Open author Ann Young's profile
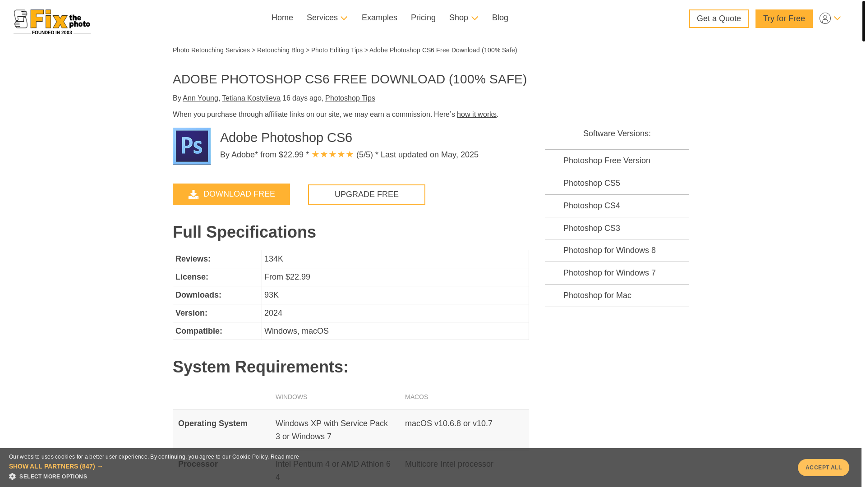 point(200,98)
